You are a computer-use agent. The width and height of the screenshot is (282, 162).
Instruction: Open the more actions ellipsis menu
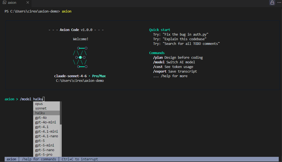(279, 2)
